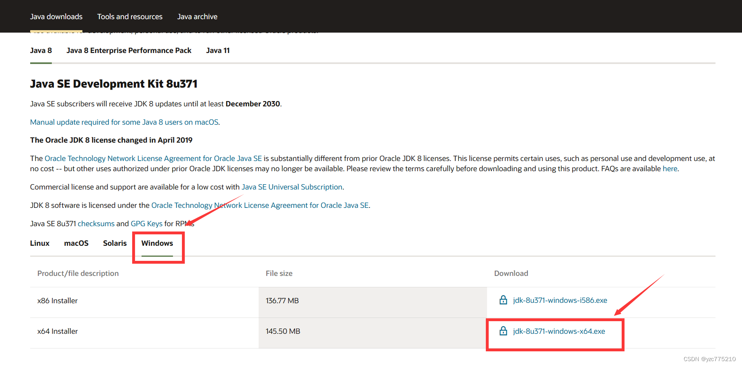Click the File size column header
Image resolution: width=742 pixels, height=366 pixels.
(x=279, y=273)
